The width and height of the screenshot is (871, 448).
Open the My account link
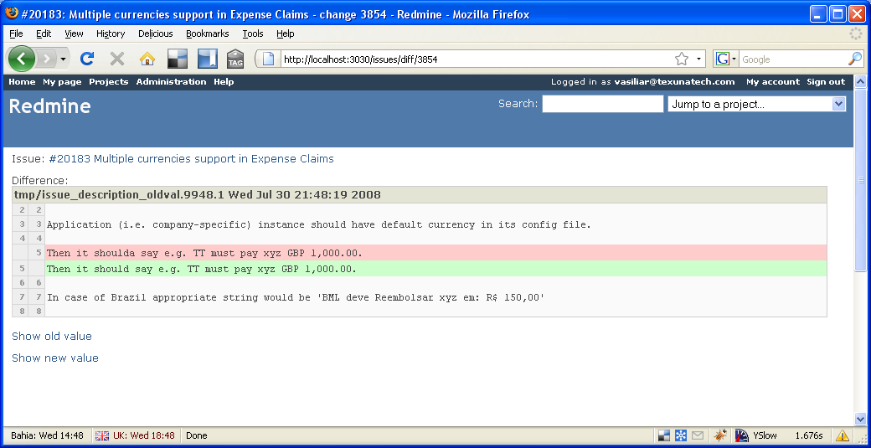click(773, 81)
